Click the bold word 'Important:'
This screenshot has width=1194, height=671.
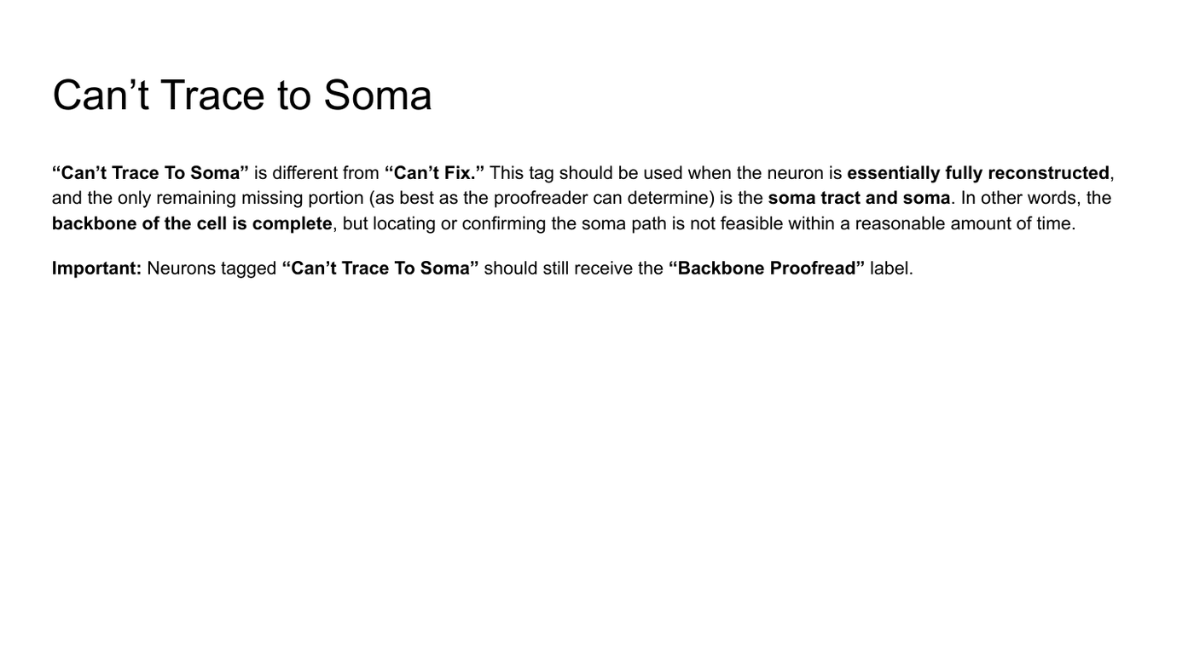point(96,269)
